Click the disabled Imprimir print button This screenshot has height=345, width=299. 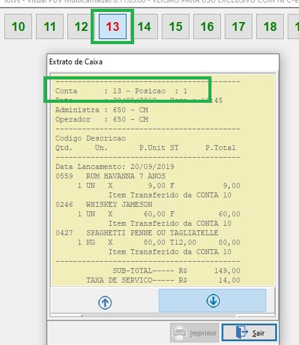coord(195,332)
